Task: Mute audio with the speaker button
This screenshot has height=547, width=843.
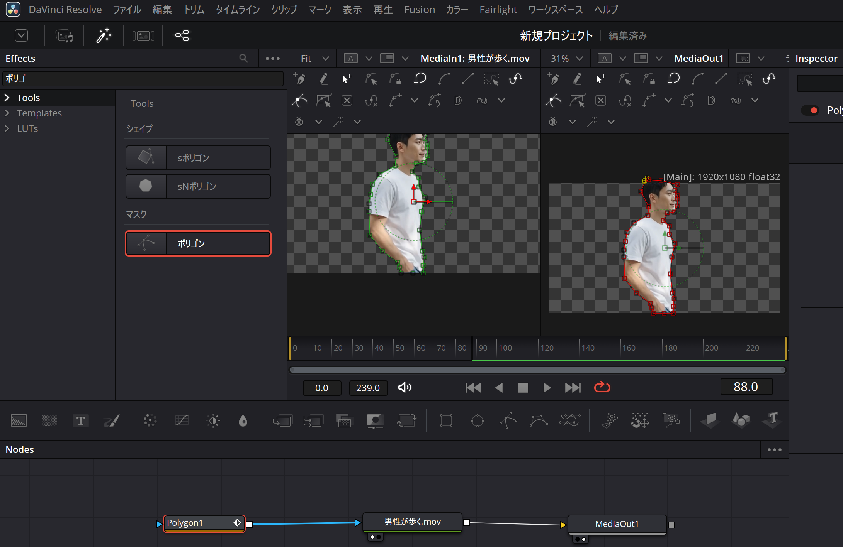Action: pyautogui.click(x=405, y=387)
